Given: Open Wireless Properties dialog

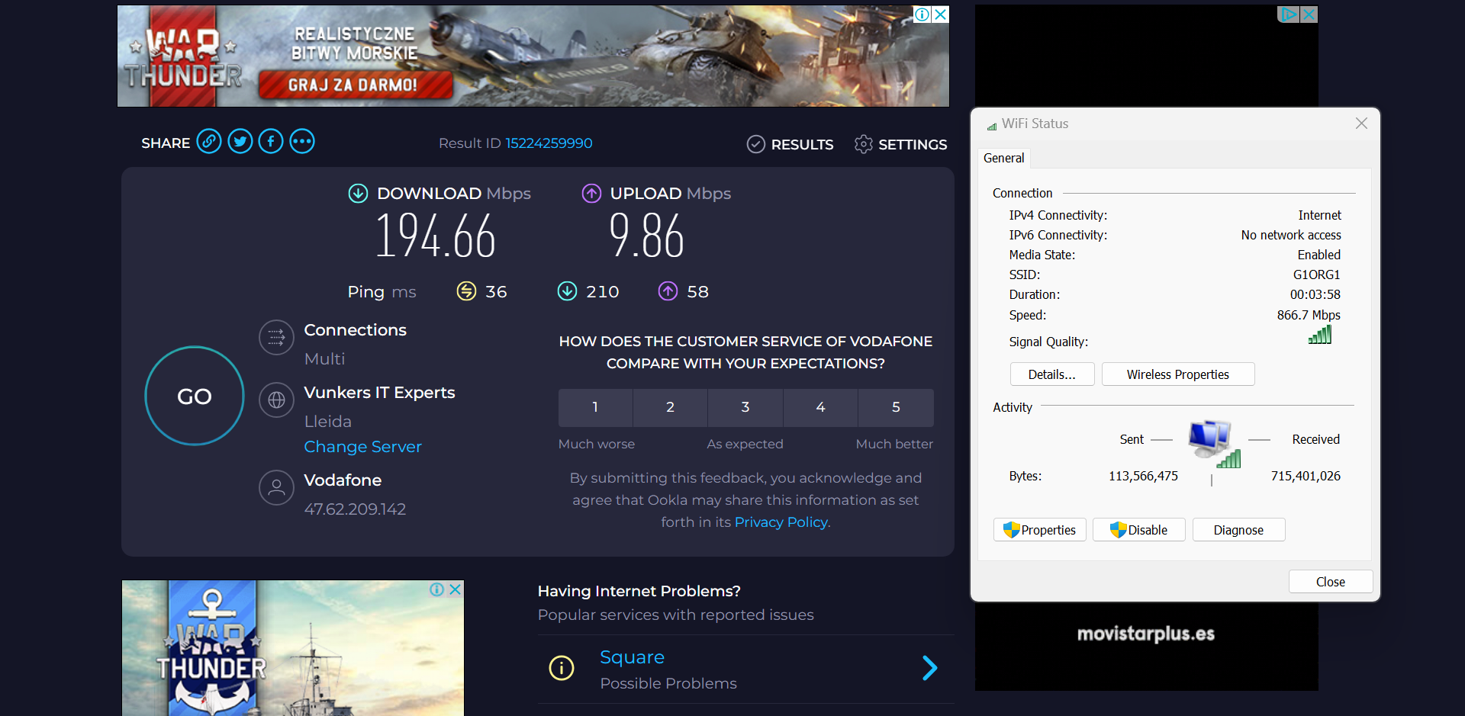Looking at the screenshot, I should click(x=1178, y=374).
